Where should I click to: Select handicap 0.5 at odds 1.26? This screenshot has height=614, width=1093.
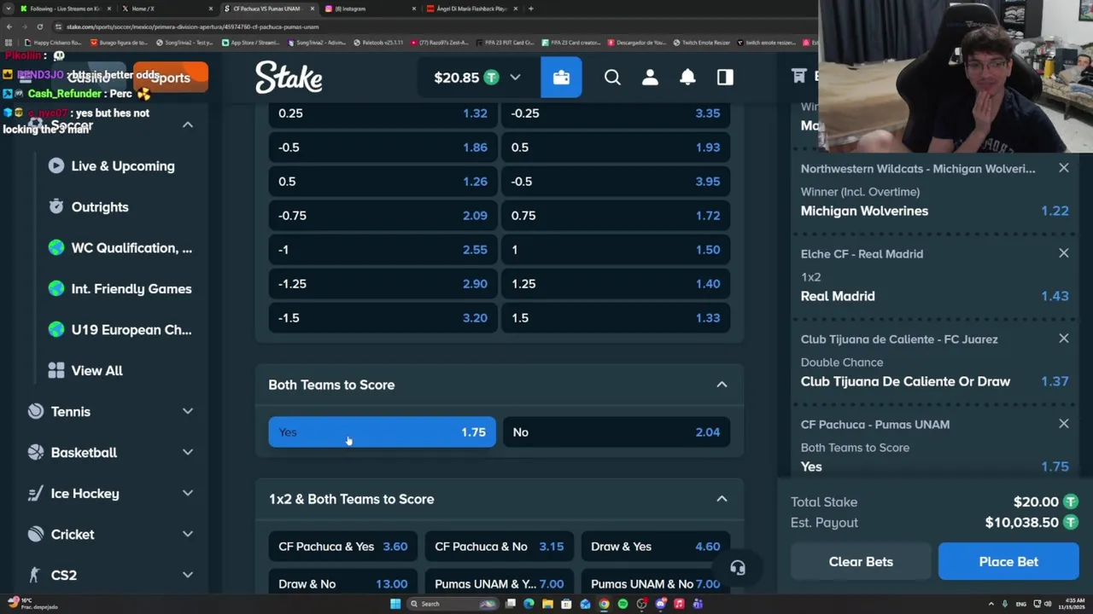click(x=383, y=182)
